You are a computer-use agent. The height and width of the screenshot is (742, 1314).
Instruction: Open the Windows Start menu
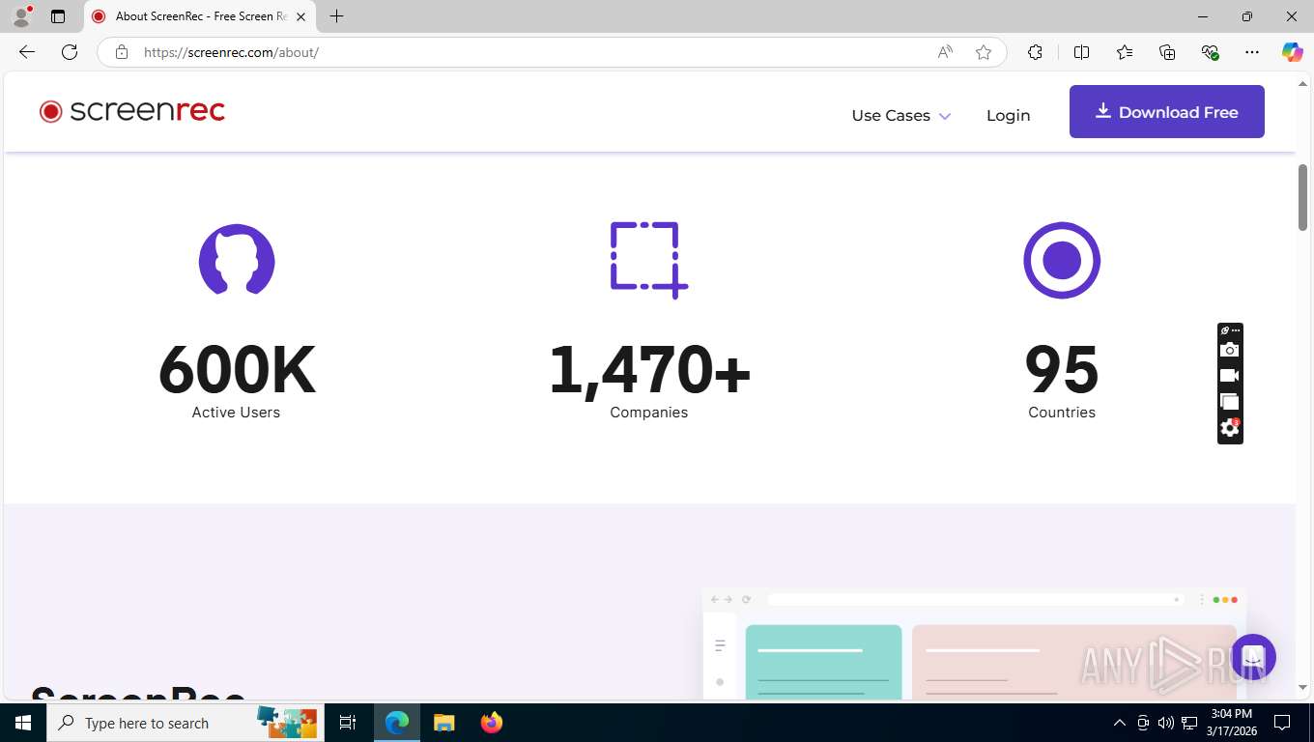pos(23,723)
